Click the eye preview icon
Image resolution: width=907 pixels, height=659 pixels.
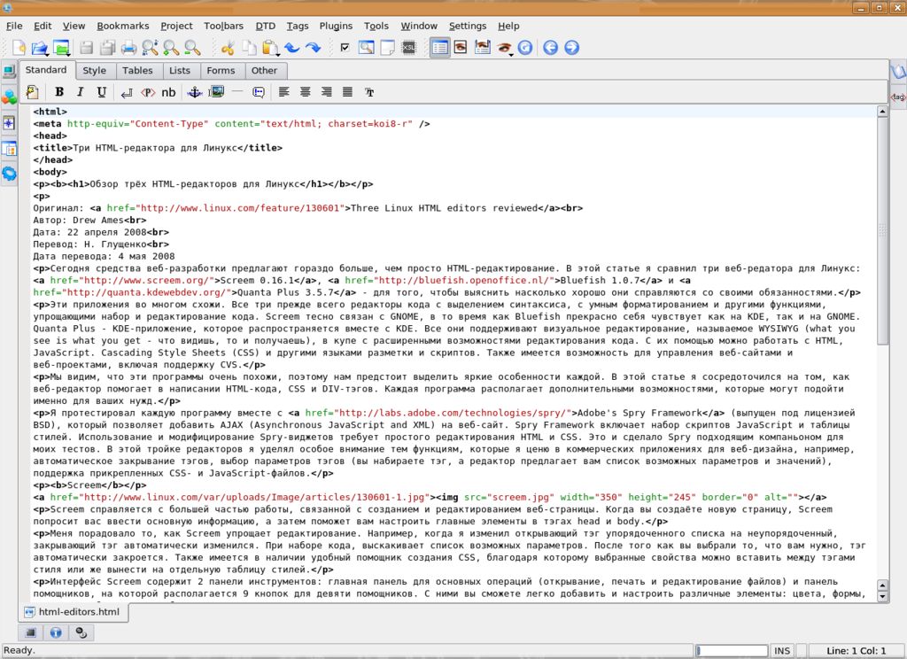(x=461, y=48)
